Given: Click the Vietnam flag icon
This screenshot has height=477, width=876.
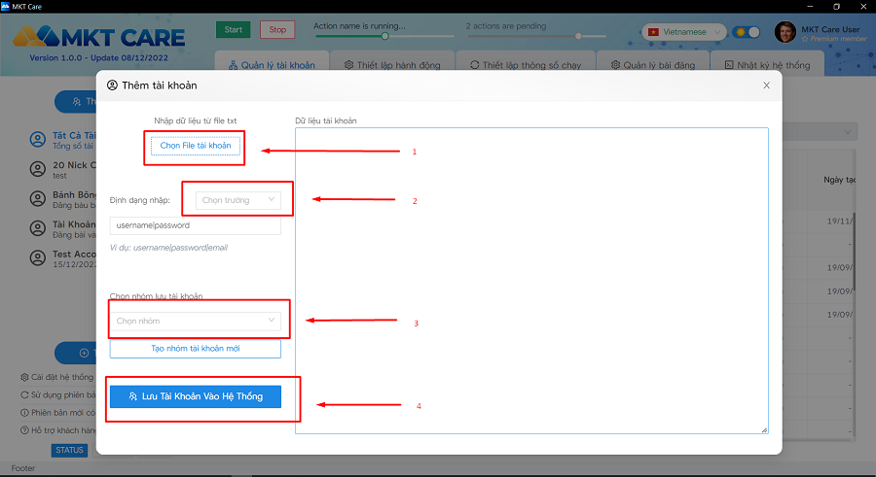Looking at the screenshot, I should pos(654,32).
